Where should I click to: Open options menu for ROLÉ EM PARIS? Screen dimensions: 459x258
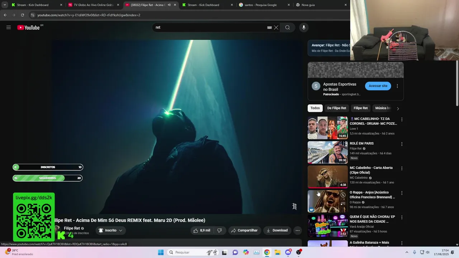click(402, 144)
